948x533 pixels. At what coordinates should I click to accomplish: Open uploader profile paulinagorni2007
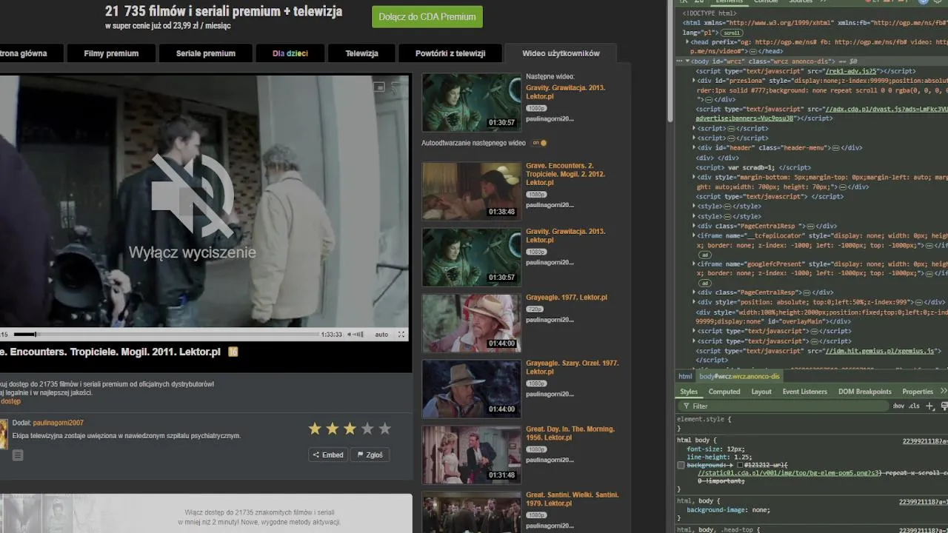pos(58,423)
